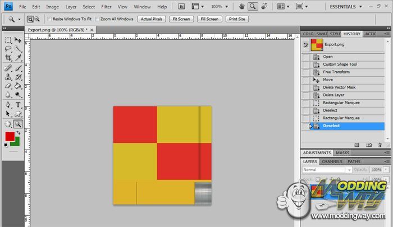
Task: Pick the Crop tool
Action: tap(8, 58)
